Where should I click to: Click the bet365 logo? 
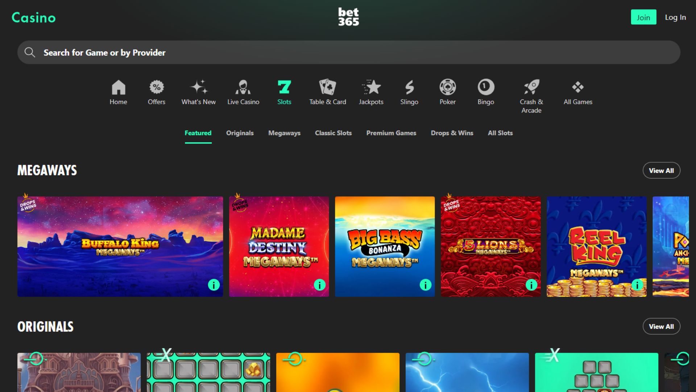(x=348, y=17)
